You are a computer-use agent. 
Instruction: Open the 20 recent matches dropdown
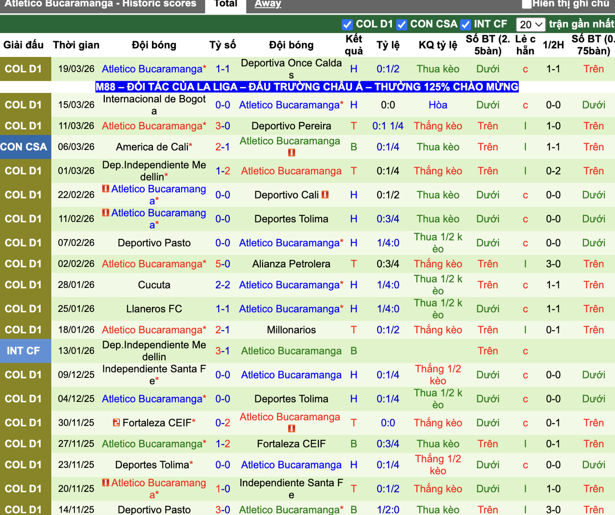[x=530, y=25]
